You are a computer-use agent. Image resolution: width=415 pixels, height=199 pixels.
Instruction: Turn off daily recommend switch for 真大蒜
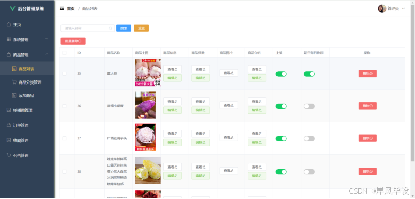point(309,74)
